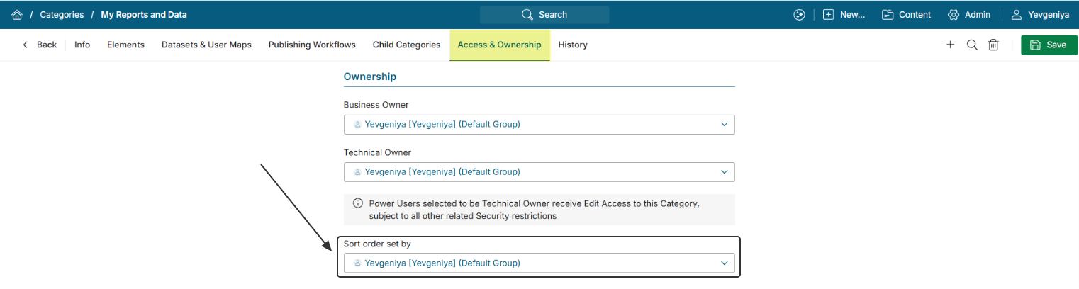Screen dimensions: 1079x289
Task: Save the category changes
Action: coord(1049,45)
